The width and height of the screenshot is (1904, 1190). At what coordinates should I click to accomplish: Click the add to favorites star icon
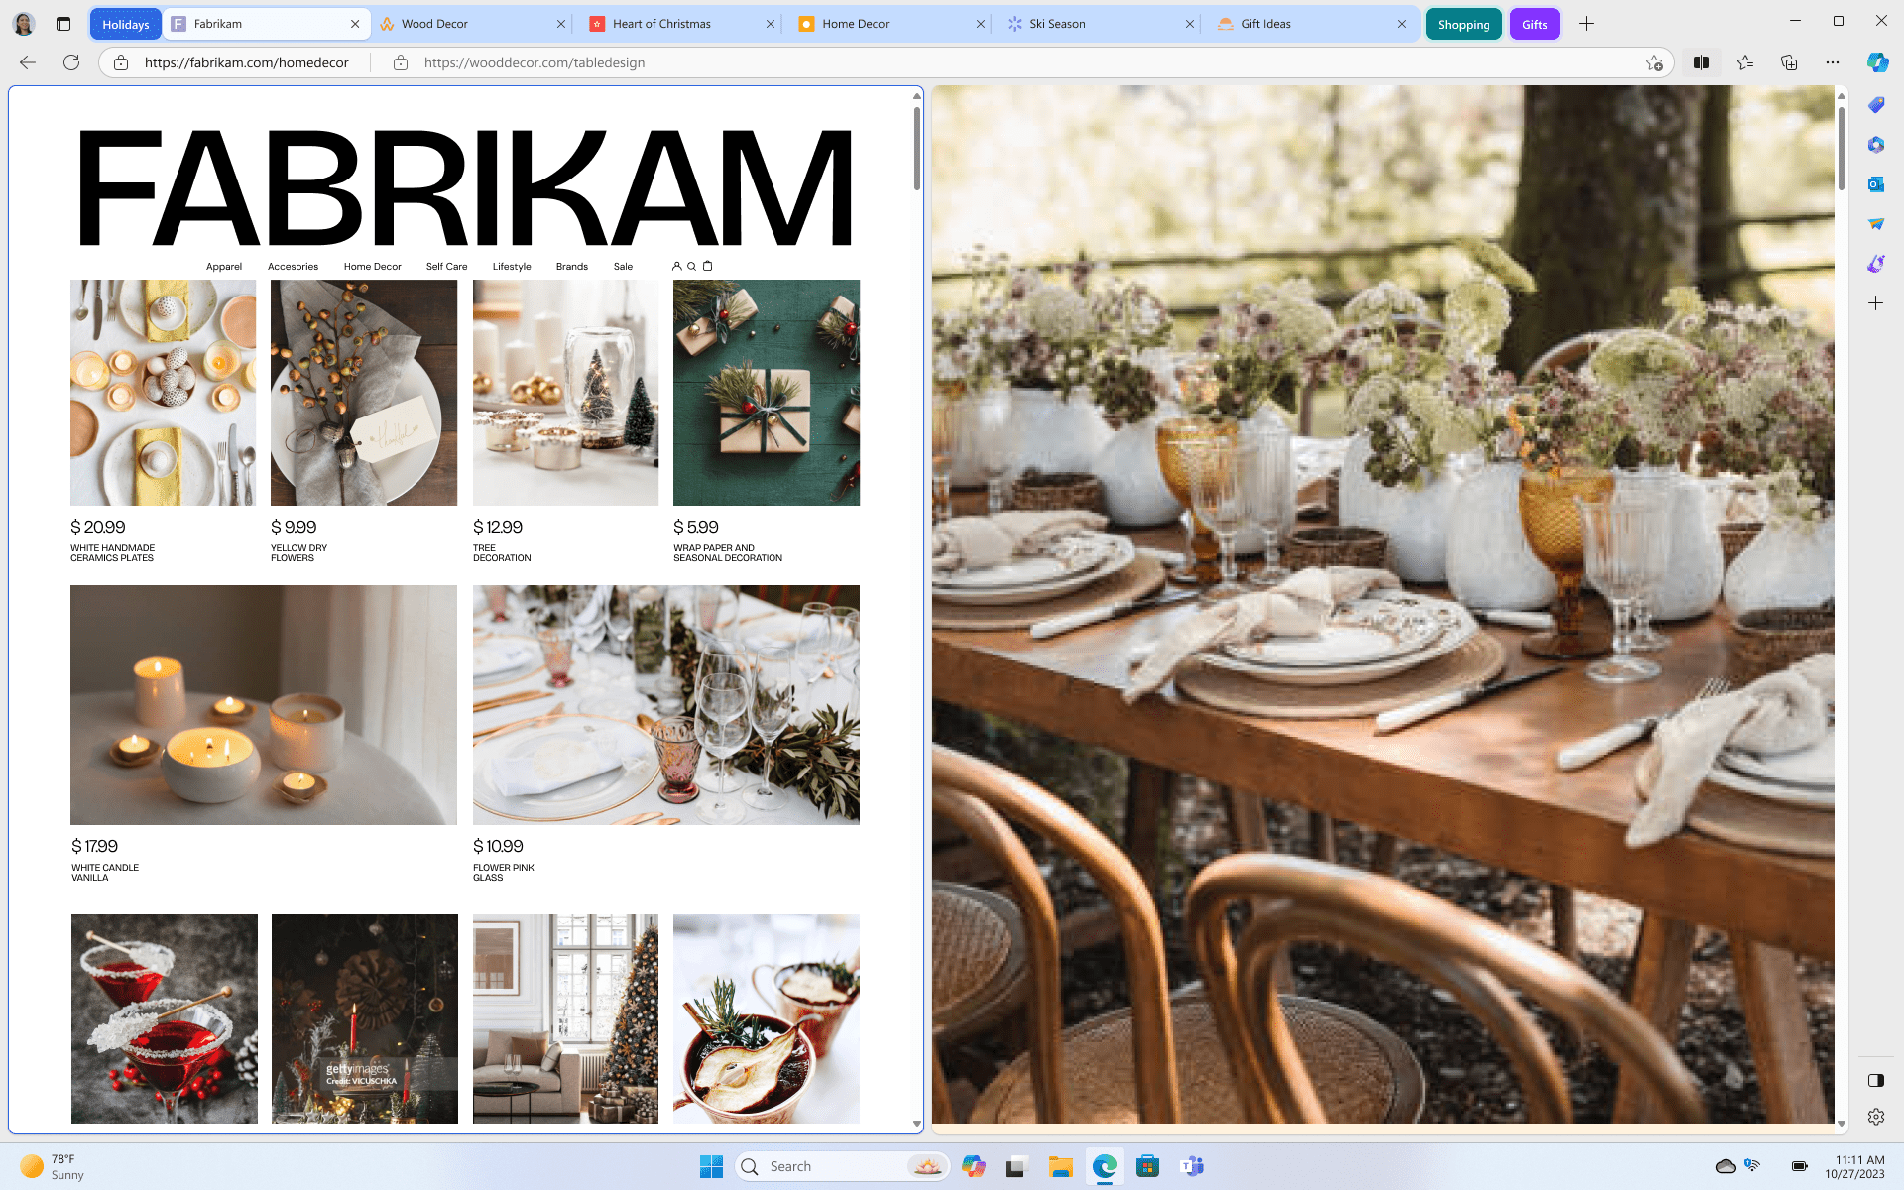click(1654, 62)
